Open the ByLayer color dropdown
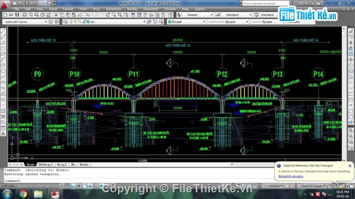This screenshot has width=355, height=199. 186,22
